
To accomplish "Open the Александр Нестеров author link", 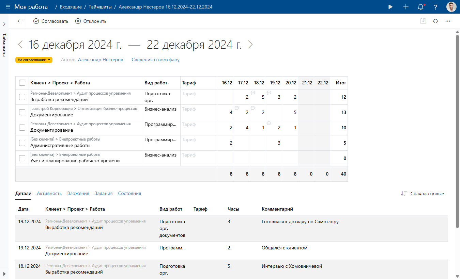I will (x=101, y=60).
